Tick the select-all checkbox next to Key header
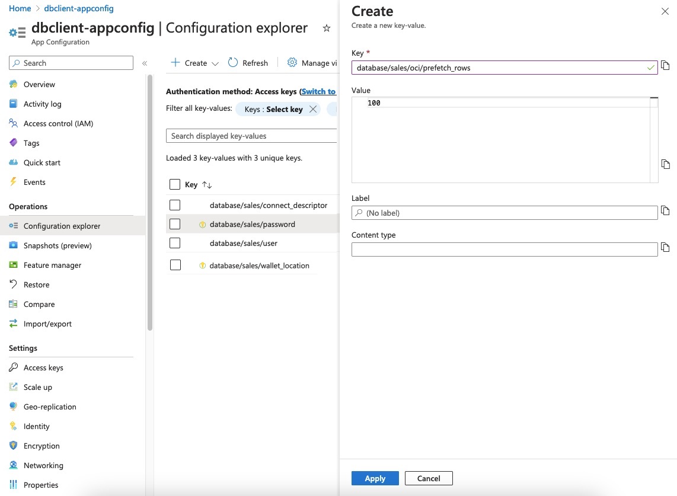 175,184
